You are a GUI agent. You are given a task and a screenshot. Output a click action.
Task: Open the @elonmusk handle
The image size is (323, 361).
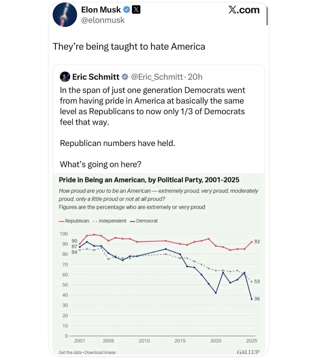pos(103,20)
